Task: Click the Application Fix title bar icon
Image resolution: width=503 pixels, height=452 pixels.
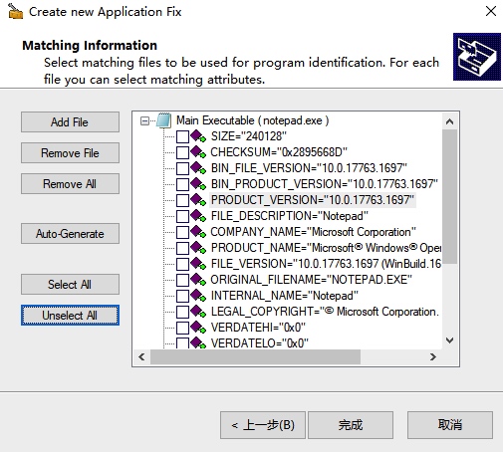Action: tap(15, 11)
